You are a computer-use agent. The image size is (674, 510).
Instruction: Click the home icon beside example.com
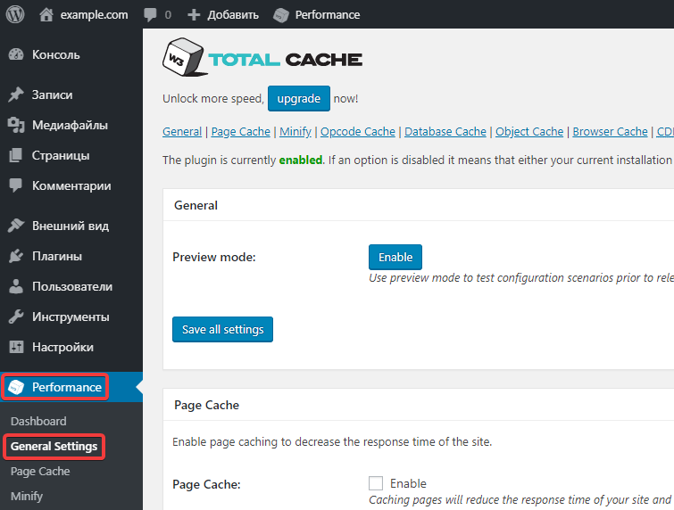[x=47, y=14]
